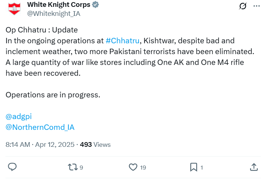Click the 493 Views count

(95, 145)
